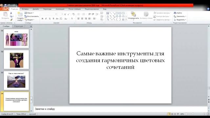Switch to the Анимация ribbon tab
Image resolution: width=210 pixels, height=118 pixels.
[60, 9]
